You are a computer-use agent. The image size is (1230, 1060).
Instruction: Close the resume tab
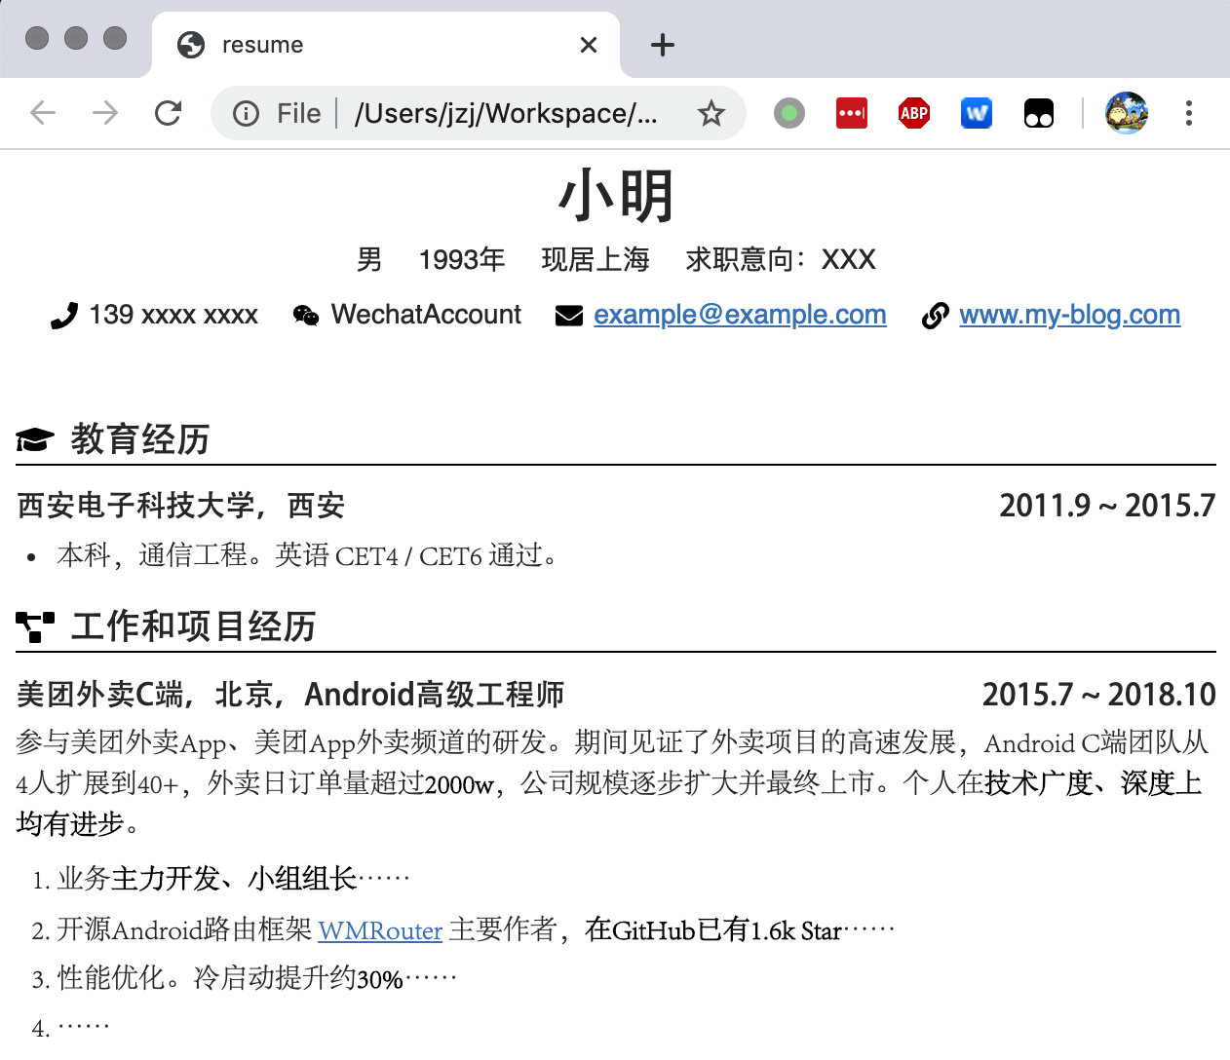point(589,45)
